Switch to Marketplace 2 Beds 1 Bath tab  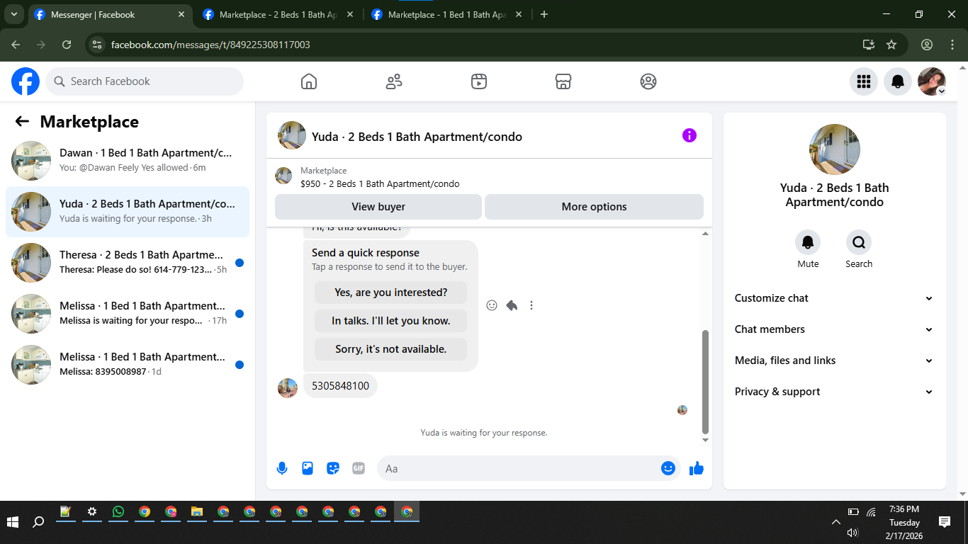[x=278, y=14]
